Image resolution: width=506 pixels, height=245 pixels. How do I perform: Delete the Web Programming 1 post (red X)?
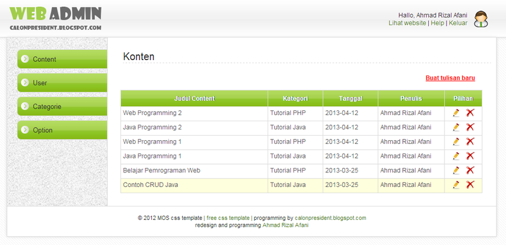click(470, 141)
